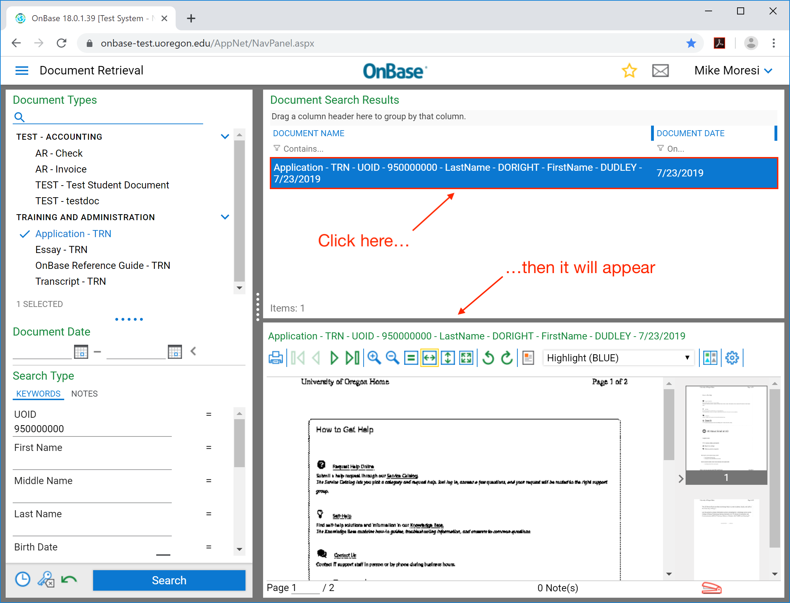
Task: Select the AR - Check document type
Action: pyautogui.click(x=59, y=153)
